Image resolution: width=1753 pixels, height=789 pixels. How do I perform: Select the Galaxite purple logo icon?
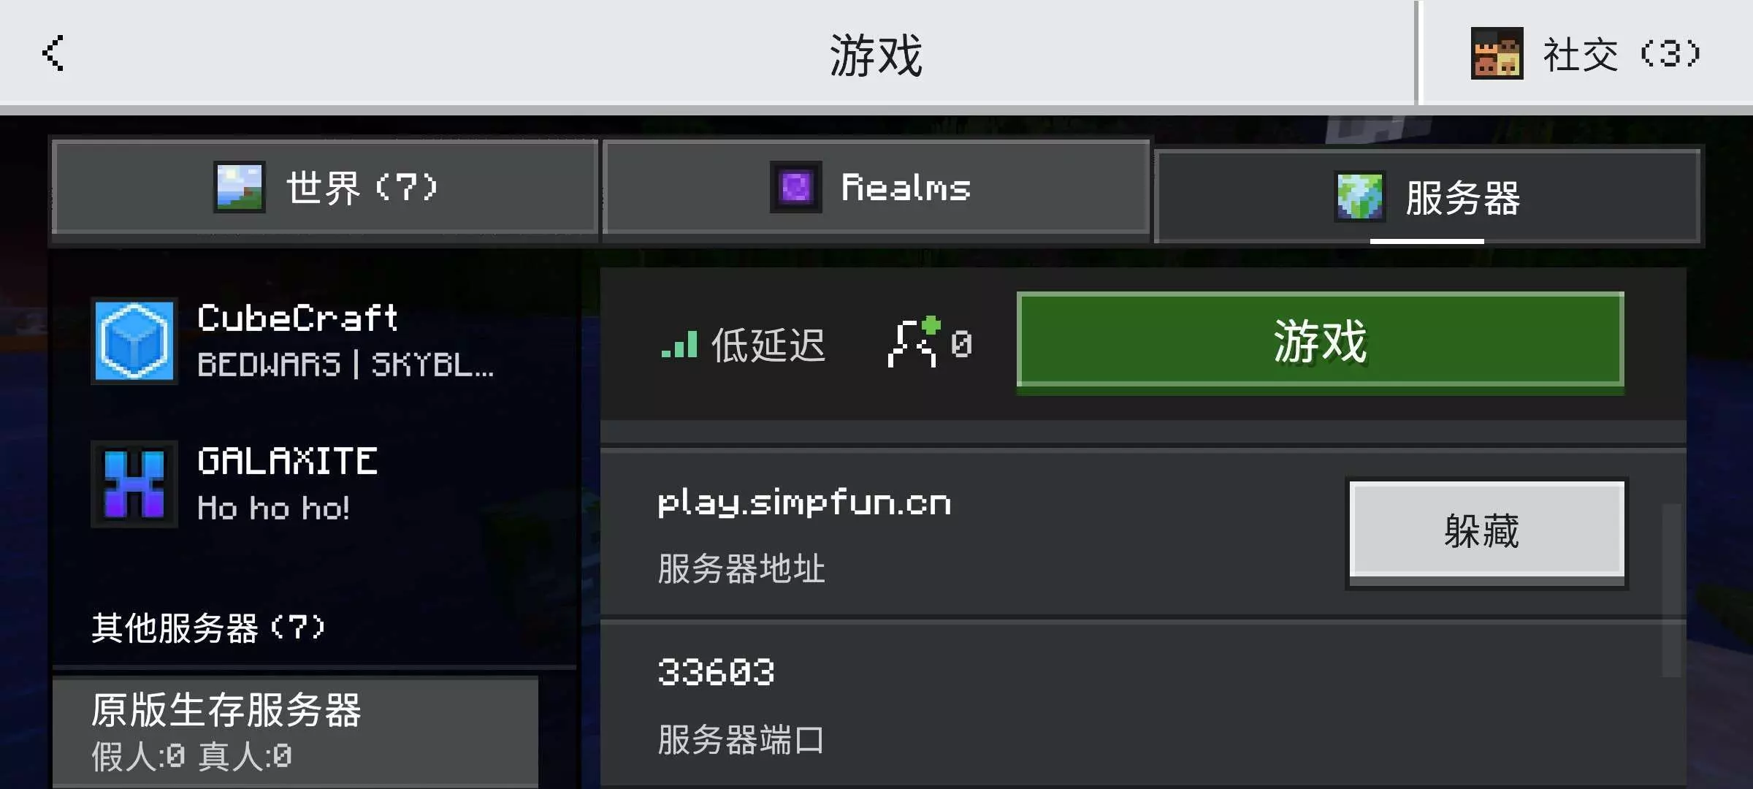tap(134, 484)
